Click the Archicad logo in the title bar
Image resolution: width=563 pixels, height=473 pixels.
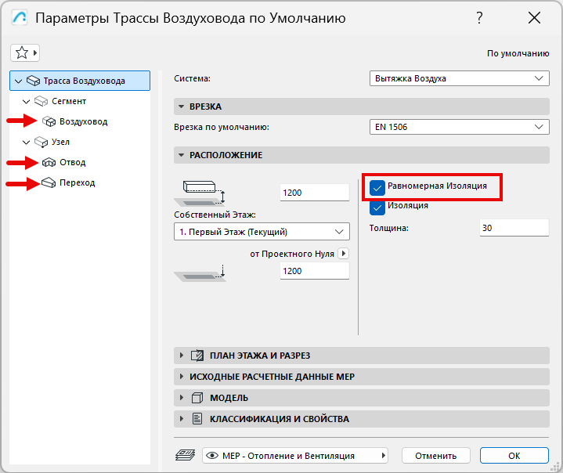tap(20, 17)
